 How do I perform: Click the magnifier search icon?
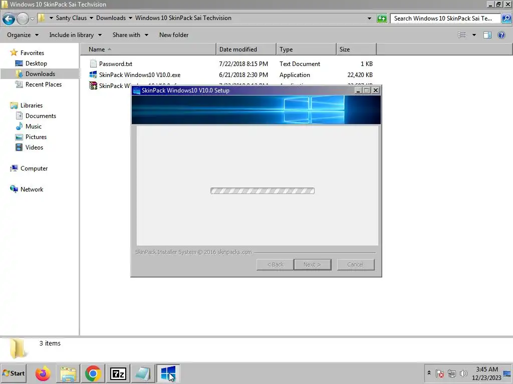pyautogui.click(x=506, y=18)
